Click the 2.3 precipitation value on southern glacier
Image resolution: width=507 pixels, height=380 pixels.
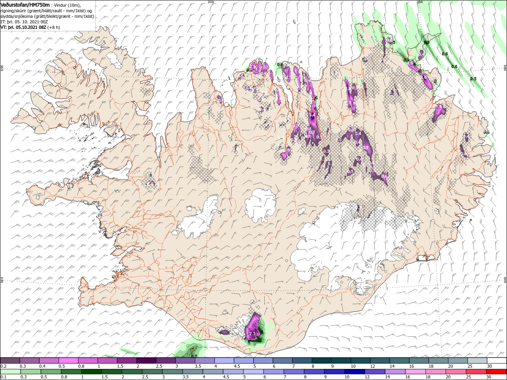252,334
